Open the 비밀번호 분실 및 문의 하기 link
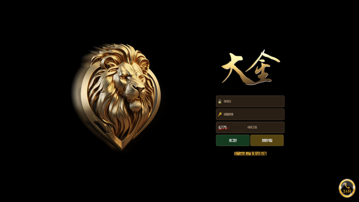The height and width of the screenshot is (202, 359). pos(250,153)
